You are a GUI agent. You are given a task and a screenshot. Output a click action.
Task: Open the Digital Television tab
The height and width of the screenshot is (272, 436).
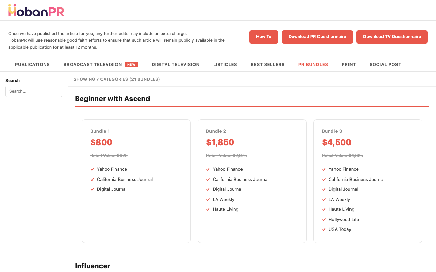[175, 64]
